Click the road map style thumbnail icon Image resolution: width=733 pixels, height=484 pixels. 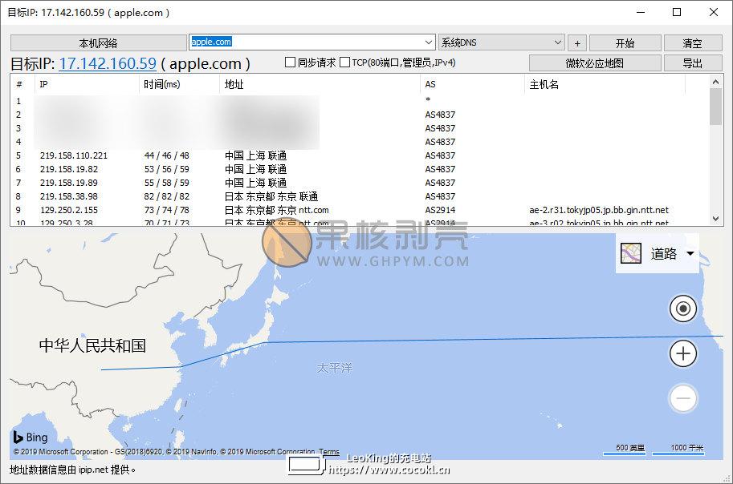pos(630,253)
